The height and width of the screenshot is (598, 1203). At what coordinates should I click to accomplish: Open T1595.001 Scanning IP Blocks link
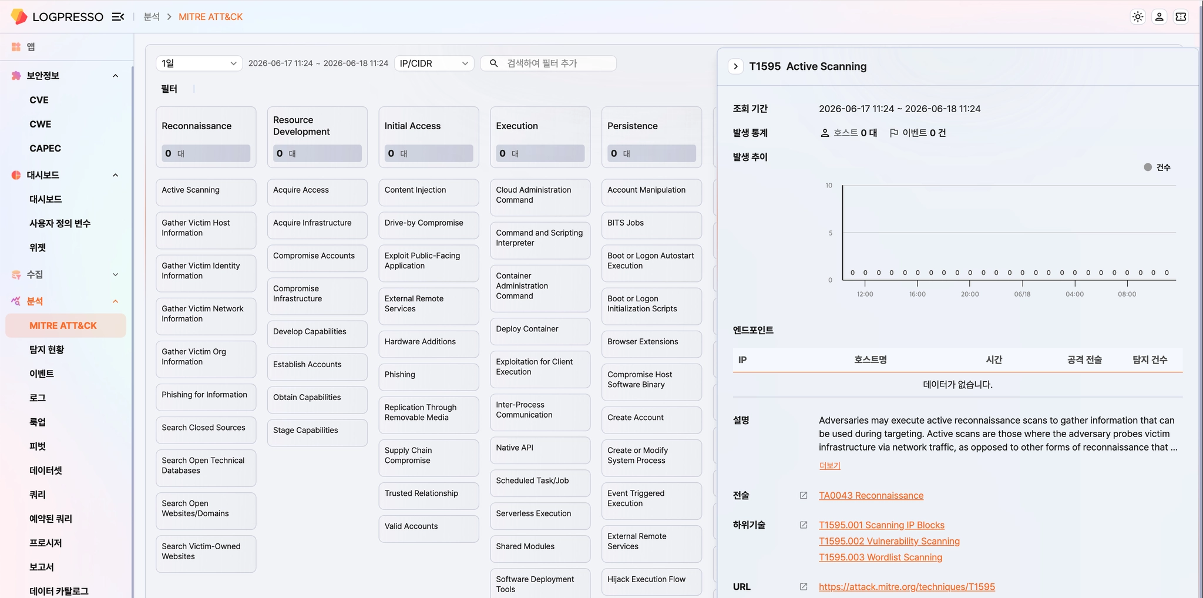882,525
